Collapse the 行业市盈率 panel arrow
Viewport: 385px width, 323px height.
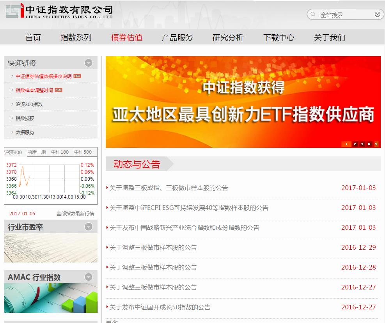click(x=89, y=227)
